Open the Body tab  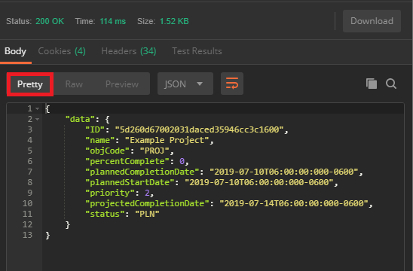coord(15,51)
